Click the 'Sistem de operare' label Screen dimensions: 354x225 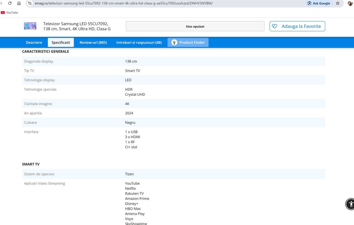point(39,174)
